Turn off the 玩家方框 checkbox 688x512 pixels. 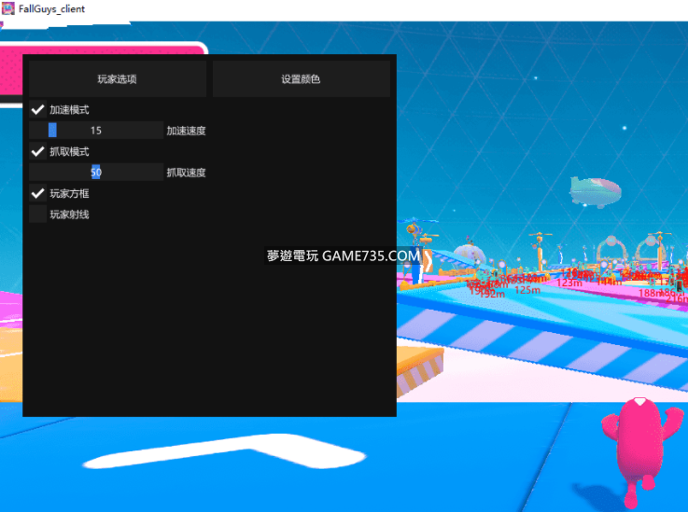coord(37,193)
